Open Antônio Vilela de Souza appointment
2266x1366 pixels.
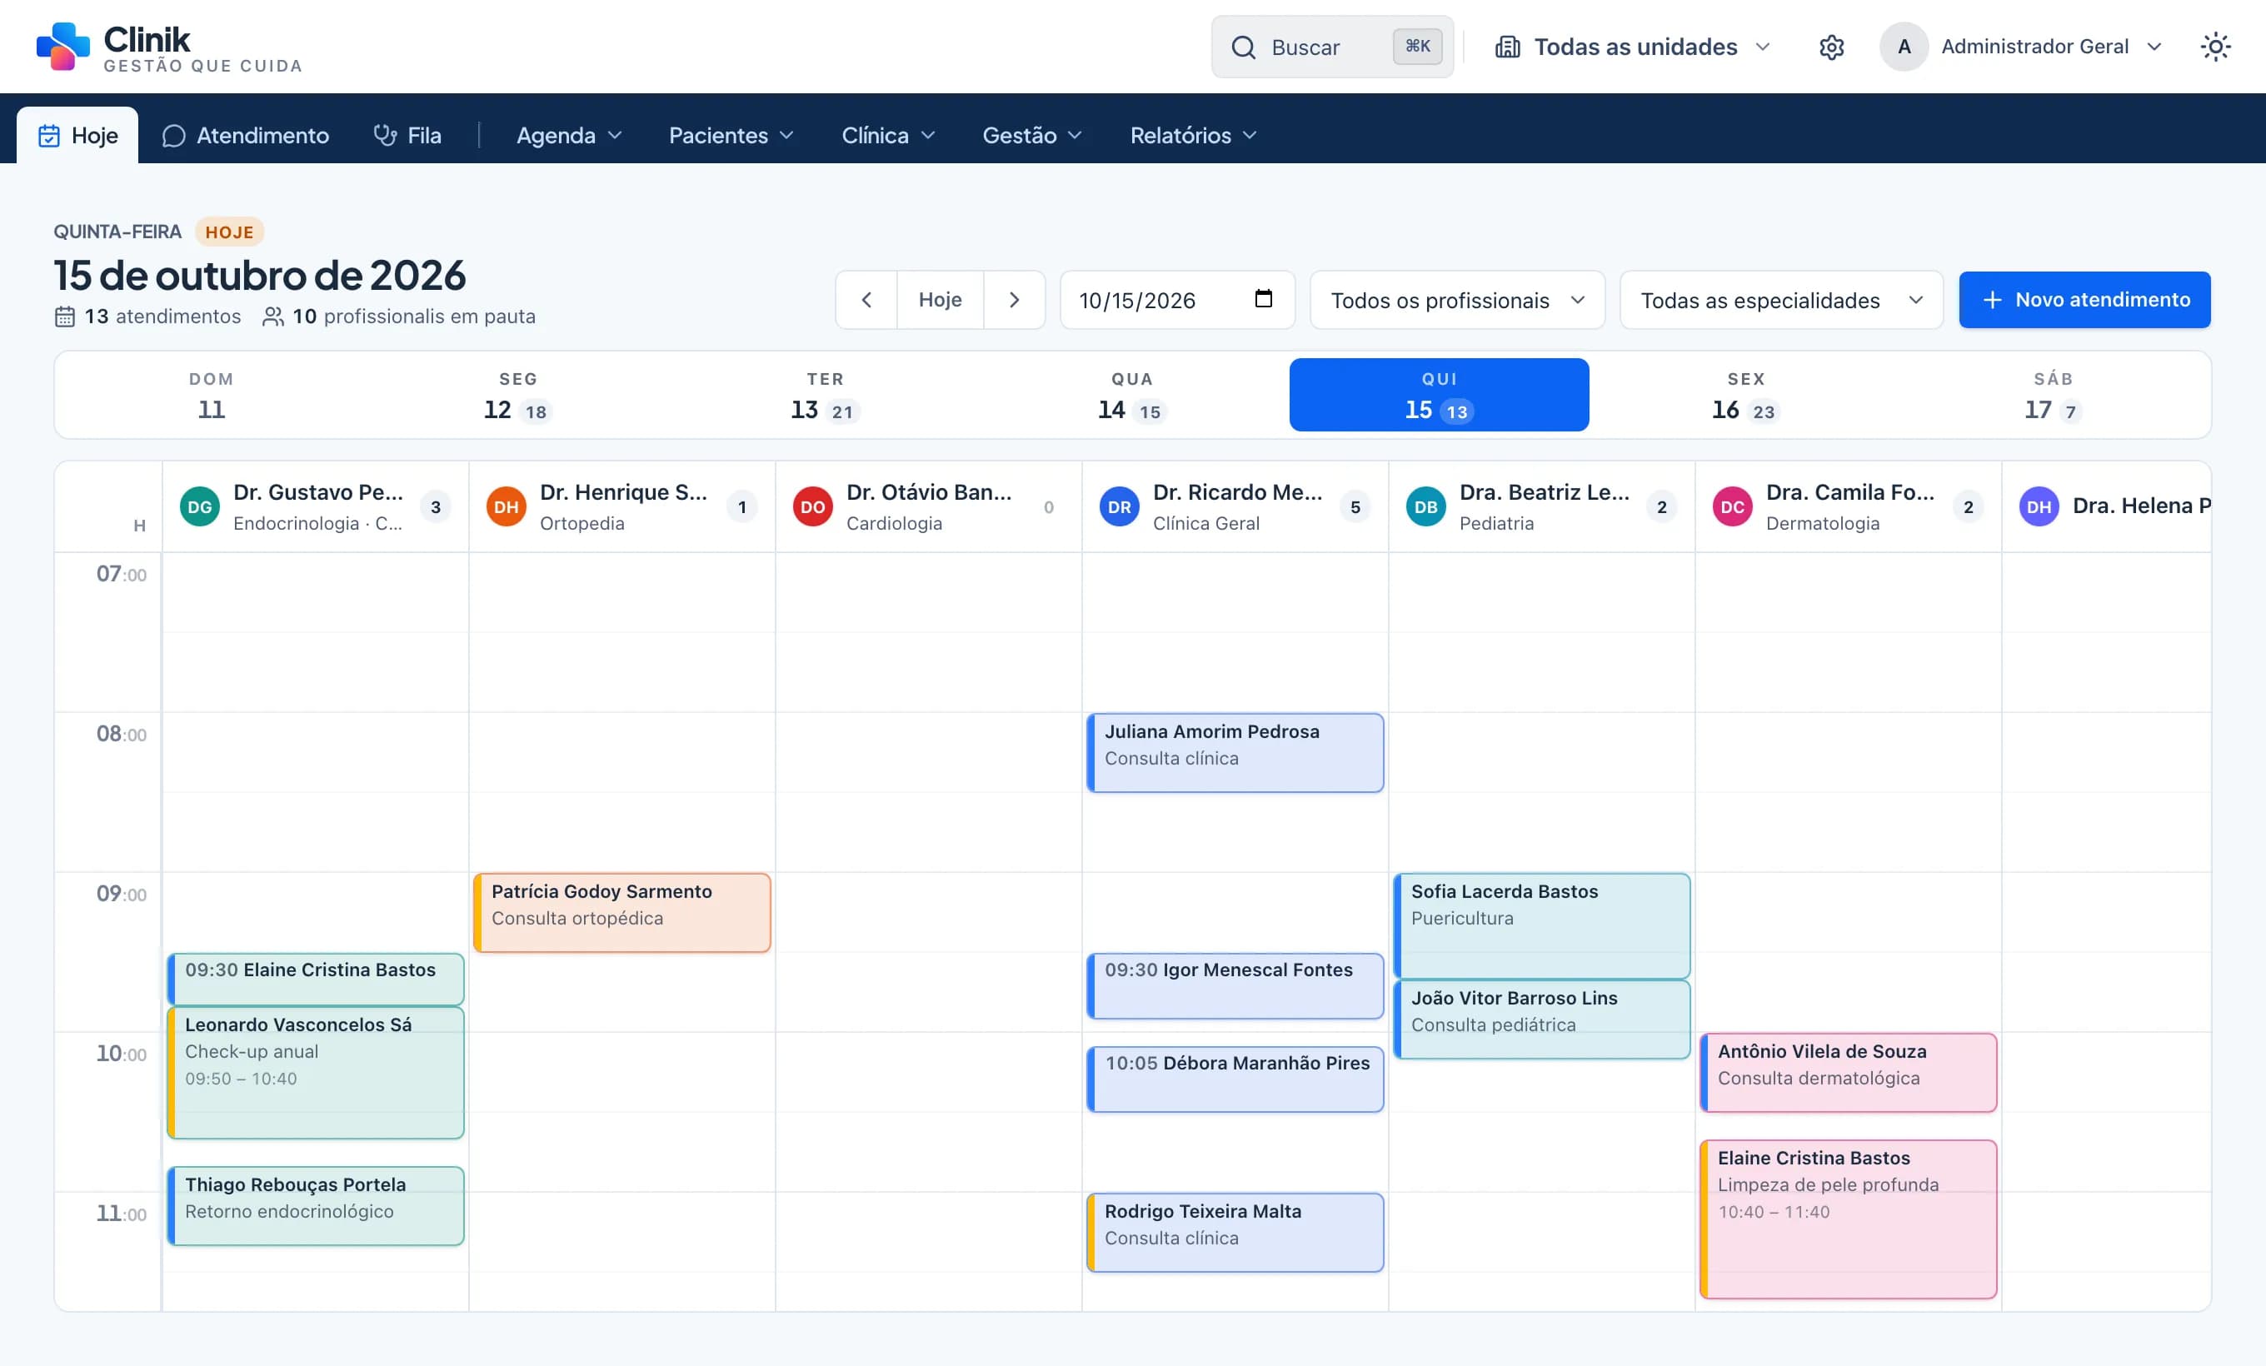click(1849, 1073)
